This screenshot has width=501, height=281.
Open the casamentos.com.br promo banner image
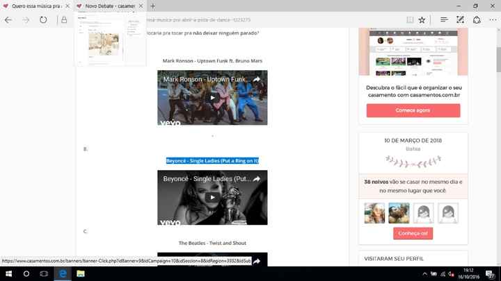coord(413,51)
